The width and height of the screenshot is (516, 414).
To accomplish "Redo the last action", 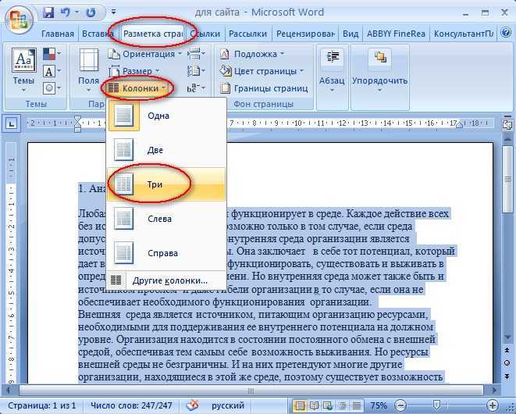I will point(91,12).
